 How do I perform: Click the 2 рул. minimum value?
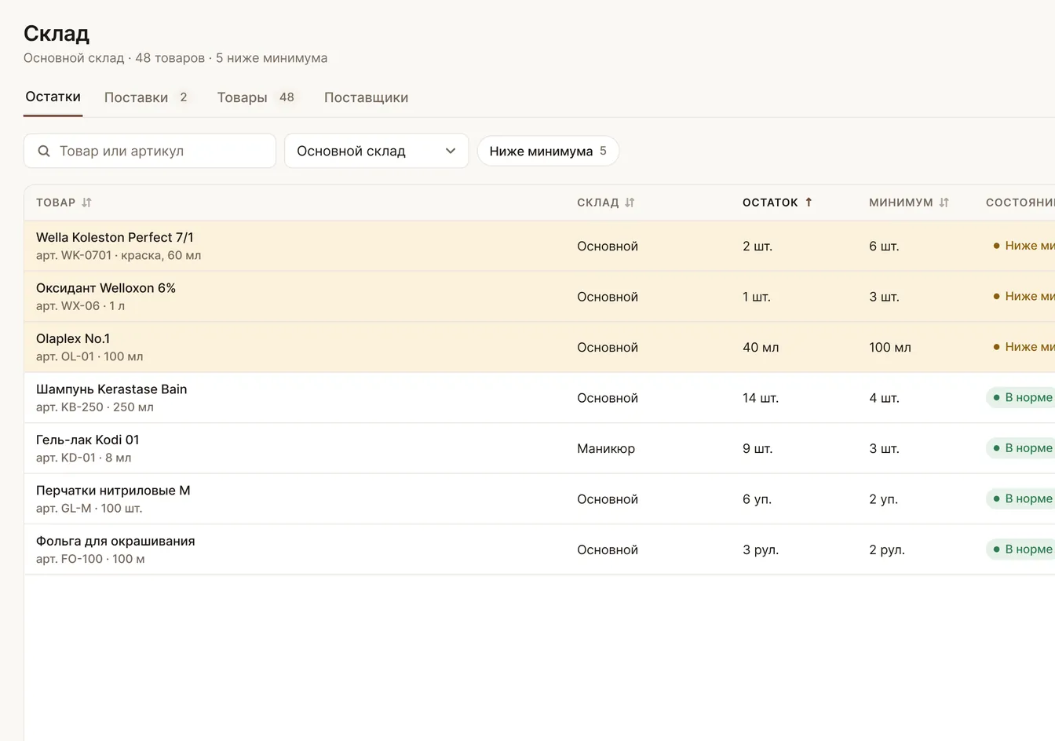887,549
